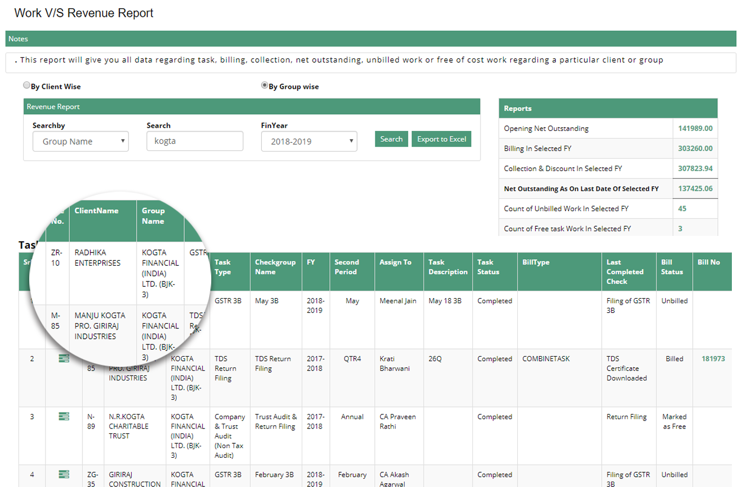Click the Free task Work count 3
The height and width of the screenshot is (487, 740).
(x=680, y=228)
